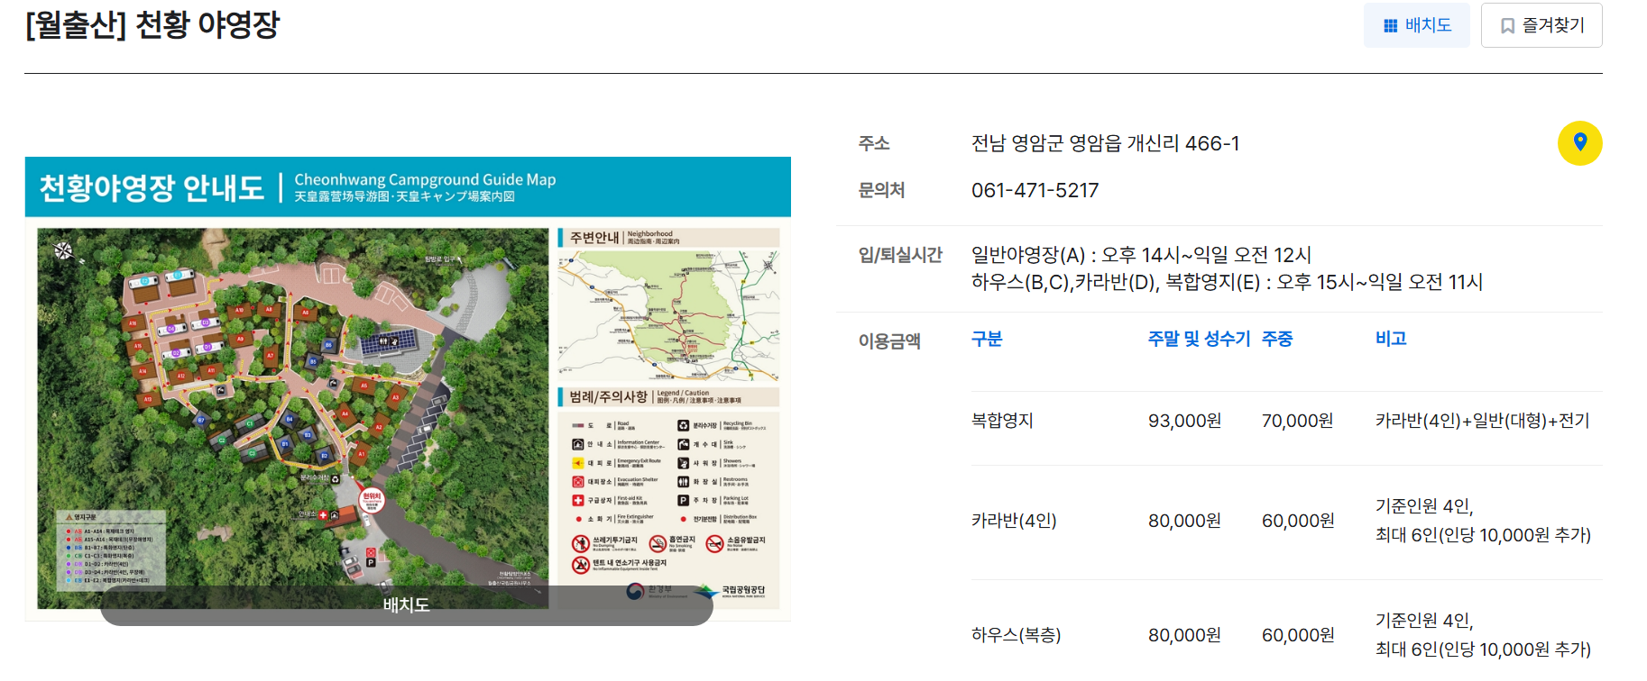Select 80,000원 weekend price in 하우스(복층) row
The image size is (1647, 681).
coord(1184,635)
